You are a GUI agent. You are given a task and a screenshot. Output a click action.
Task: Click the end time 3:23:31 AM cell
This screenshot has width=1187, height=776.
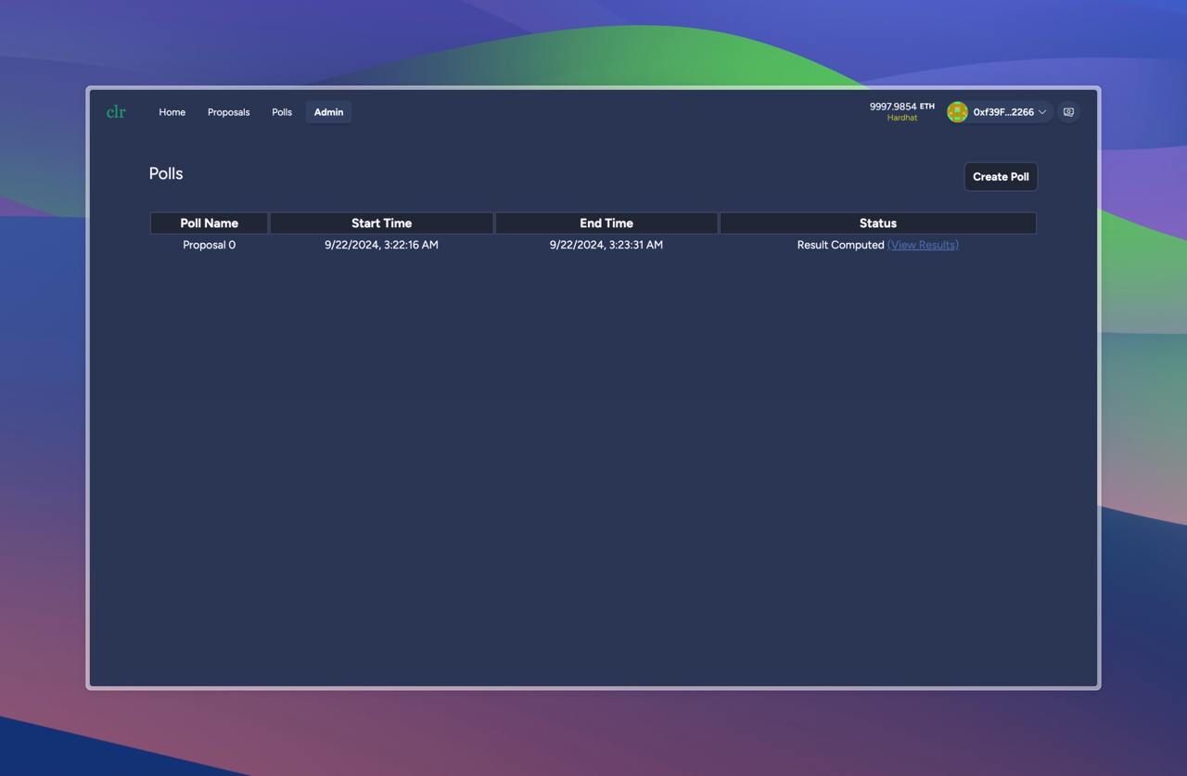pyautogui.click(x=606, y=245)
